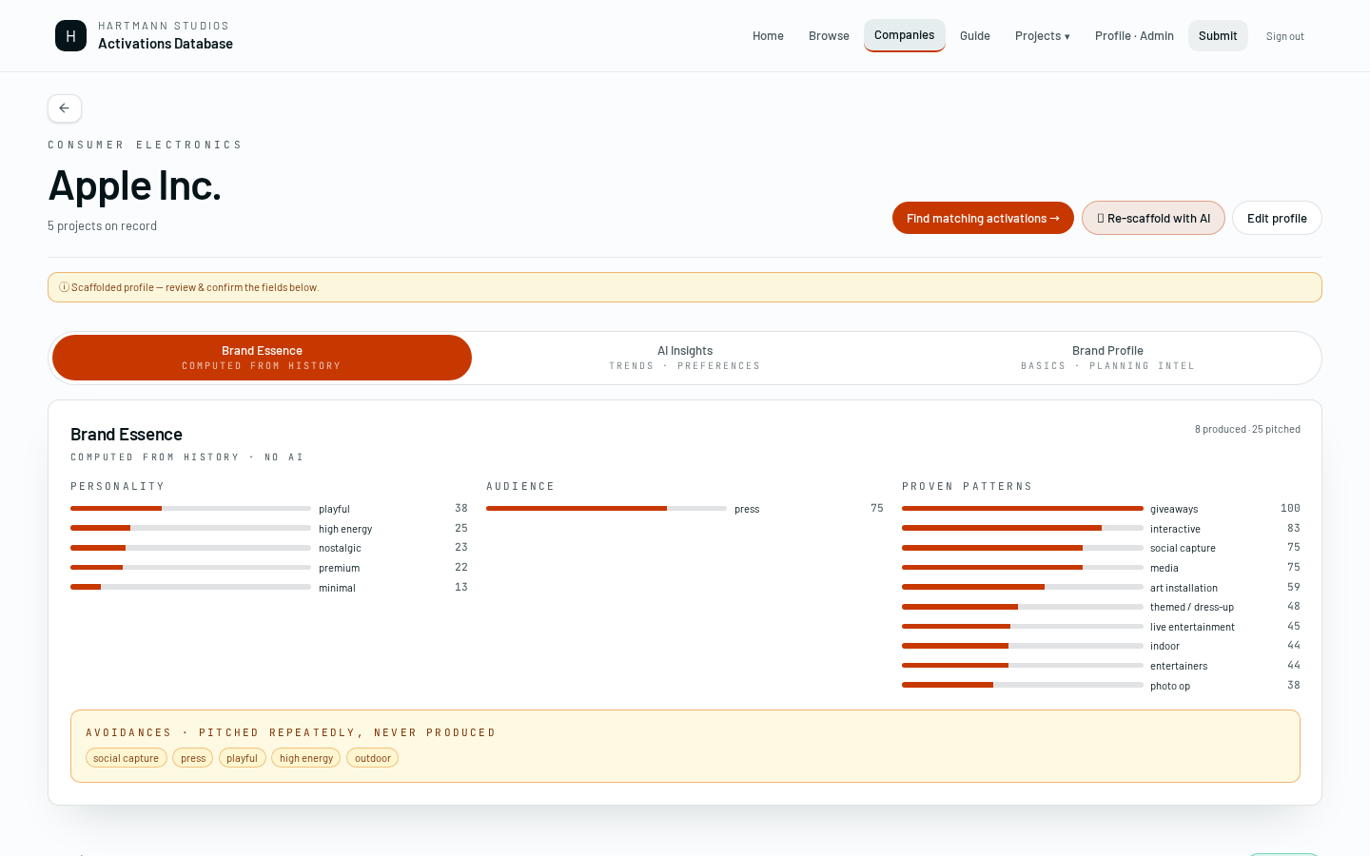
Task: Click the 'CONSUMER ELECTRONICS' category label
Action: click(x=145, y=146)
